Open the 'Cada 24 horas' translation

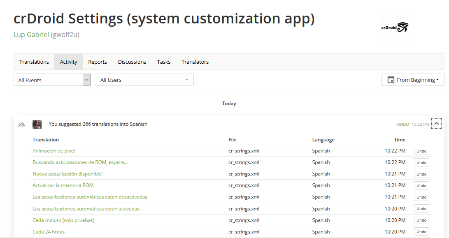[x=49, y=232]
